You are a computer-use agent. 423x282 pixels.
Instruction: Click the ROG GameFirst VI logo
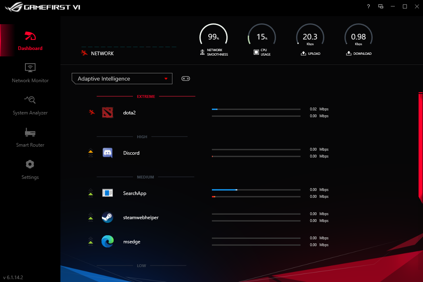tap(43, 7)
